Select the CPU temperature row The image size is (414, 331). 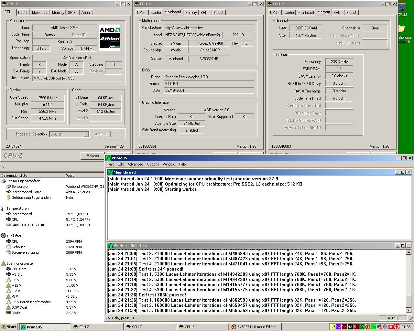click(52, 219)
